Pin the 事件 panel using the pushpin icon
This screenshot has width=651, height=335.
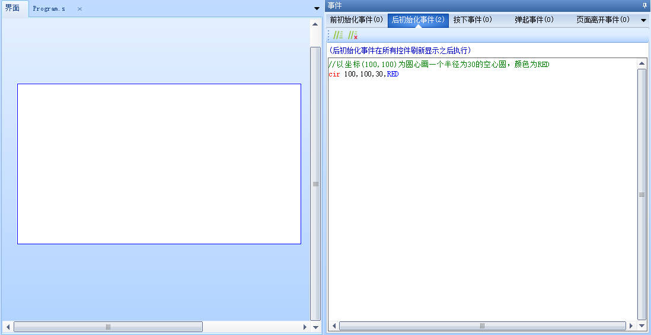click(x=645, y=5)
